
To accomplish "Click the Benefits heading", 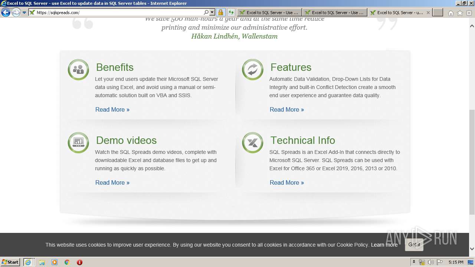I will pos(115,67).
